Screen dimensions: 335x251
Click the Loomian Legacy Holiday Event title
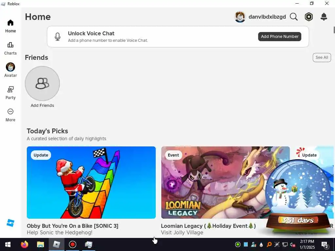(208, 226)
